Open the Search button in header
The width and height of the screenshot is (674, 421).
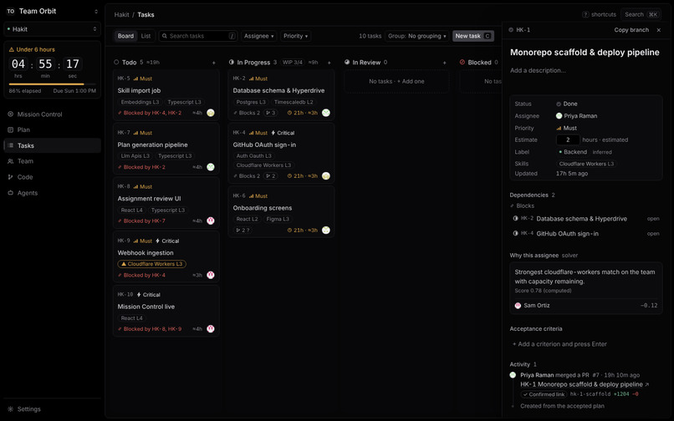(641, 14)
